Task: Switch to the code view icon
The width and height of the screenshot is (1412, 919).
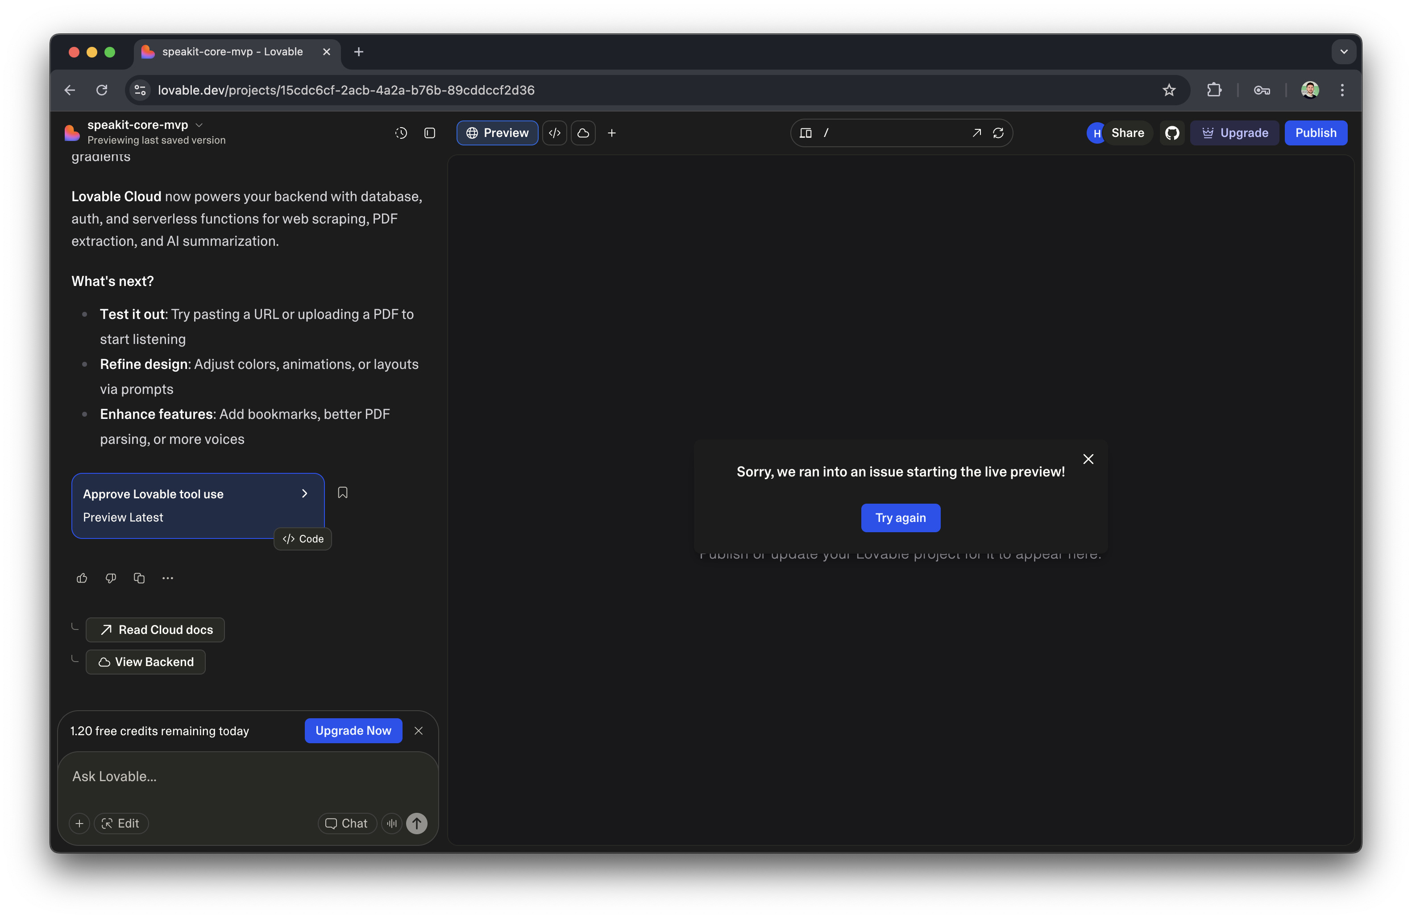Action: click(555, 133)
